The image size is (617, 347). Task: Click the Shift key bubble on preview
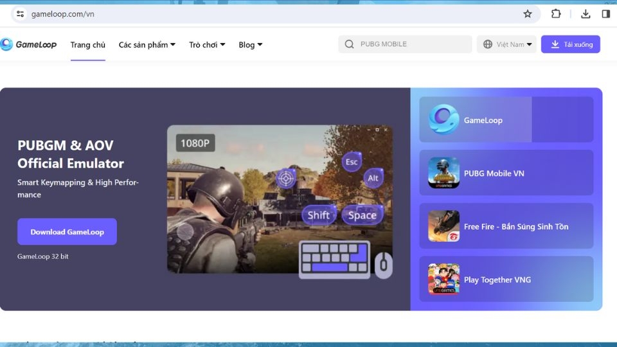[x=319, y=215]
